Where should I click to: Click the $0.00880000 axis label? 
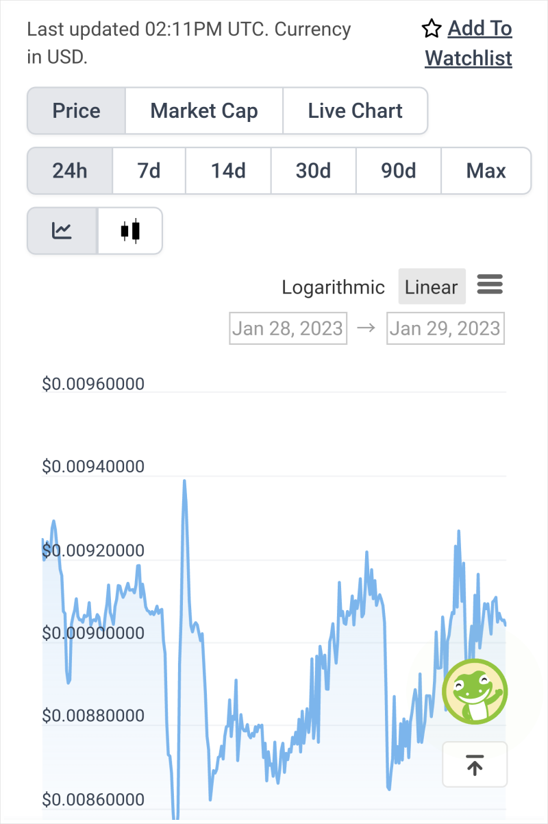pyautogui.click(x=93, y=716)
